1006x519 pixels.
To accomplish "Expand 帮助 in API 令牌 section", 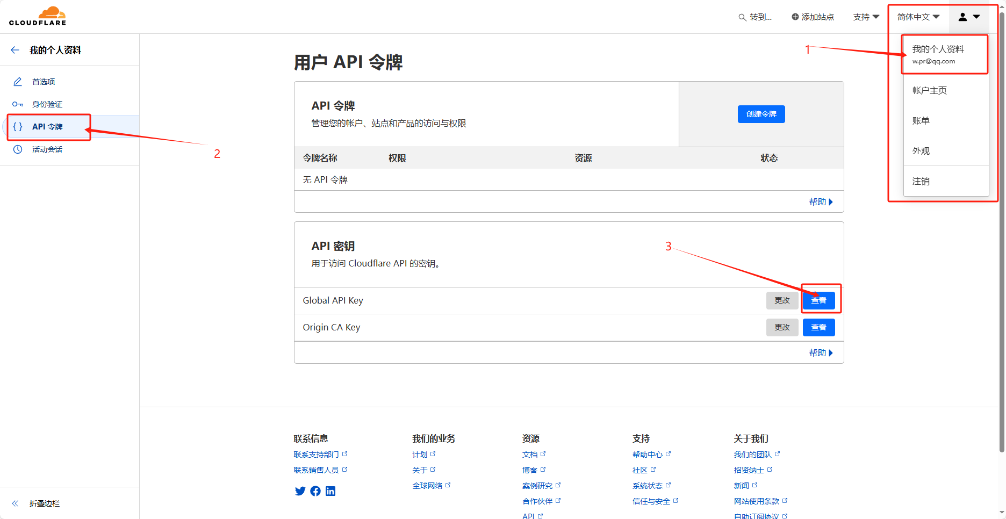I will point(821,202).
